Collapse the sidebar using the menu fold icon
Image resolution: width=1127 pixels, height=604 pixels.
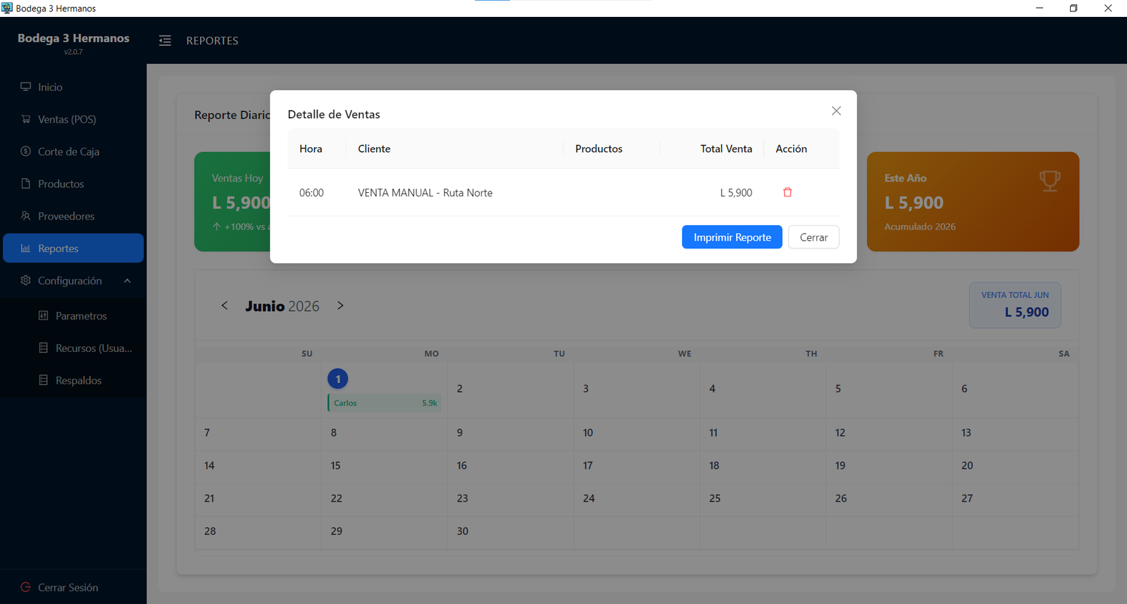pos(165,41)
